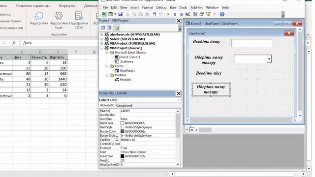This screenshot has height=177, width=315.
Task: Select Module1 in project tree
Action: [x=126, y=80]
